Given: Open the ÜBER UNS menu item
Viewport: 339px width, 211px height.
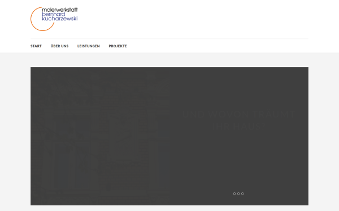Looking at the screenshot, I should click(x=59, y=46).
